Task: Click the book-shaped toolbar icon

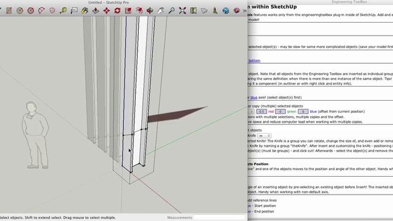Action: [x=193, y=10]
